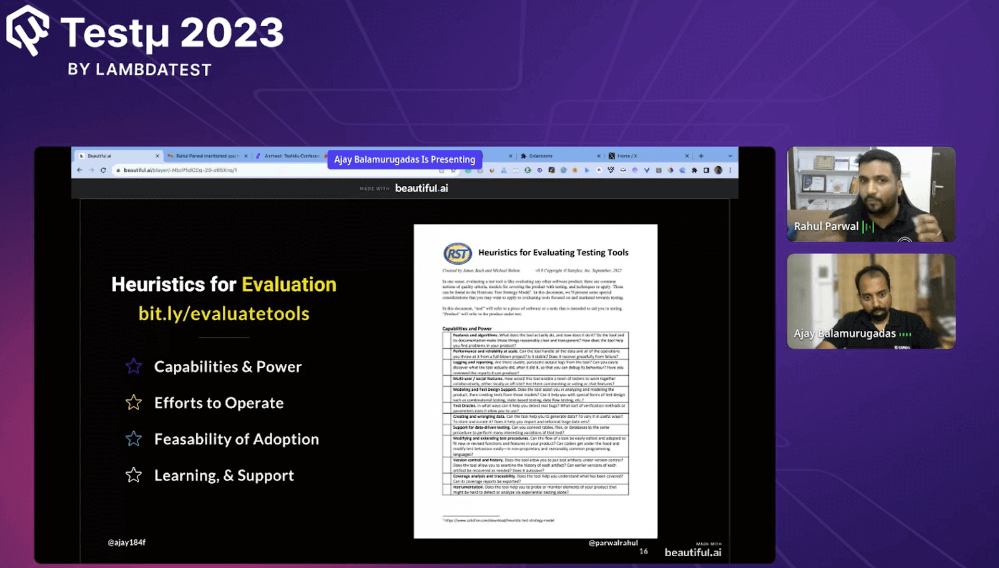
Task: Click the Feasability of Adoption bullet text
Action: [237, 439]
